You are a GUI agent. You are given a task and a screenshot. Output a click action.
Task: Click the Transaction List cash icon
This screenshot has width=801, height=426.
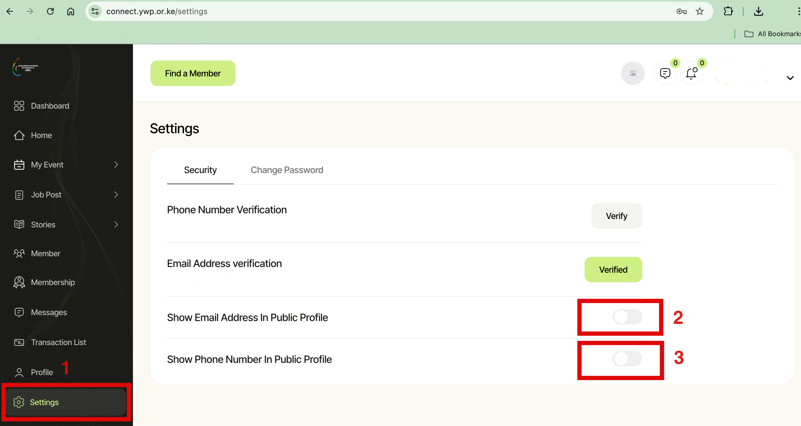pyautogui.click(x=19, y=342)
